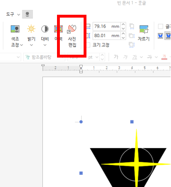Toggle the 크기 고정 checkbox
171x187 pixels.
point(88,45)
